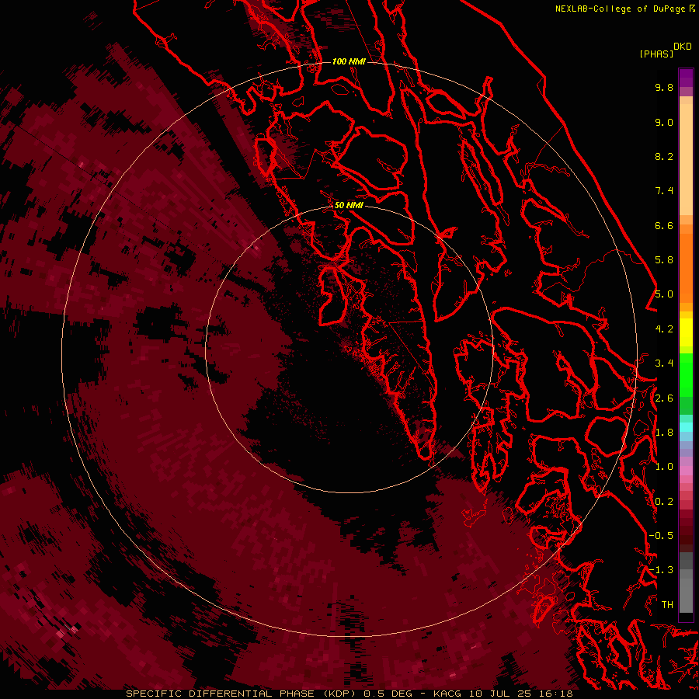Screen dimensions: 699x699
Task: Click the 1.0 scale value
Action: coord(664,467)
